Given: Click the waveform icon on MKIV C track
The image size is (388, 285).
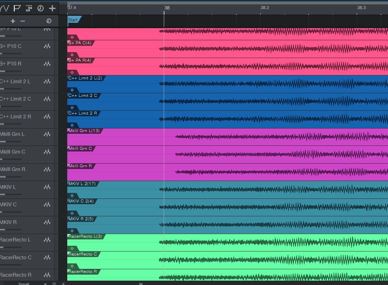Looking at the screenshot, I should [x=47, y=205].
